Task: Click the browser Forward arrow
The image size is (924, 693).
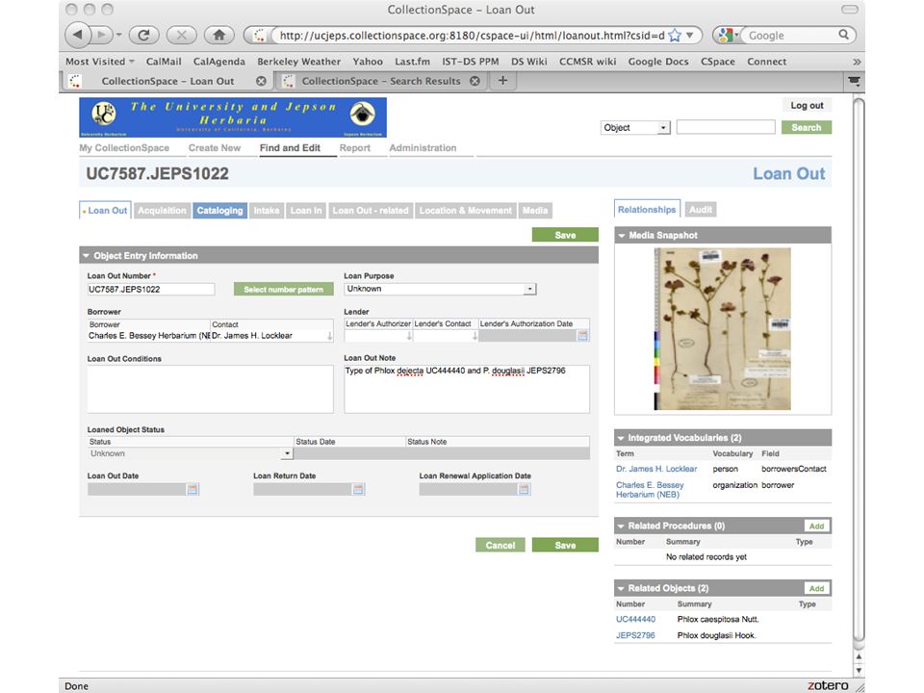Action: point(101,36)
